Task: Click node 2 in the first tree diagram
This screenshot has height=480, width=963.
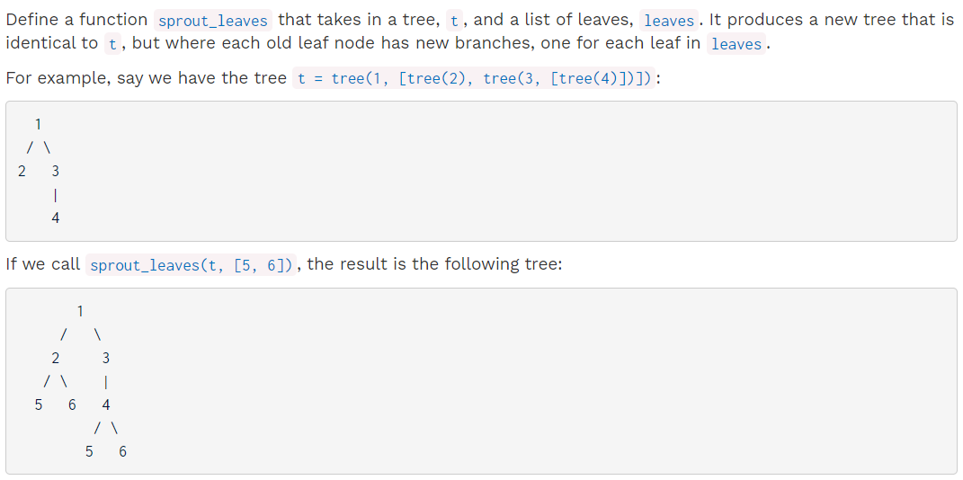Action: [22, 172]
